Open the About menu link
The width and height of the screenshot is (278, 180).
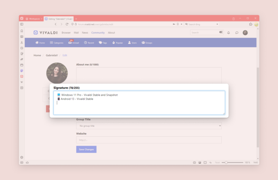tap(111, 33)
